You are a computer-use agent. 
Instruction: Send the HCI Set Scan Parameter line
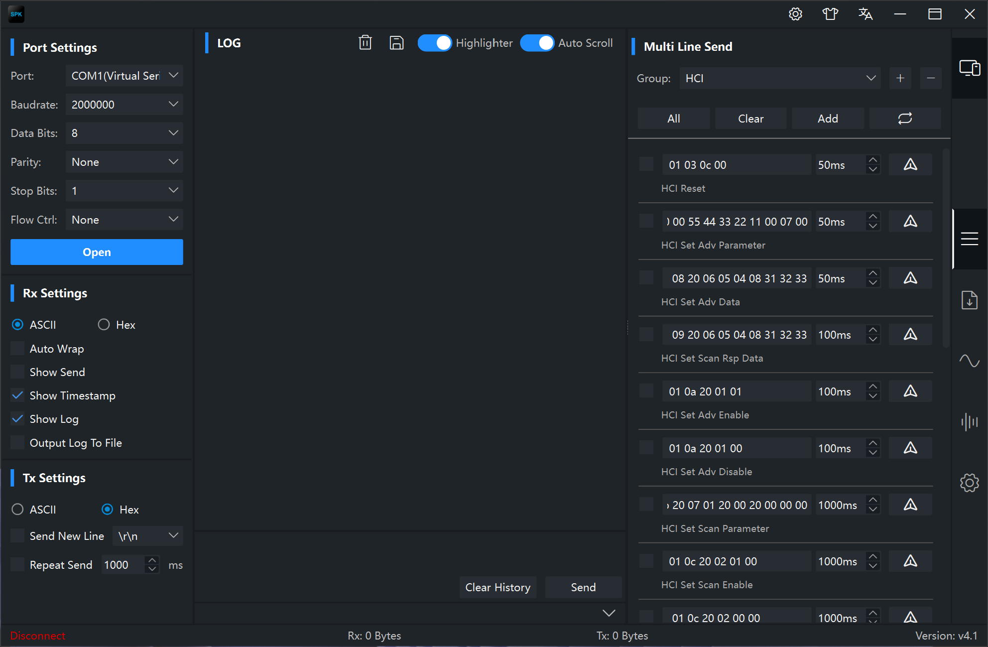click(x=910, y=505)
